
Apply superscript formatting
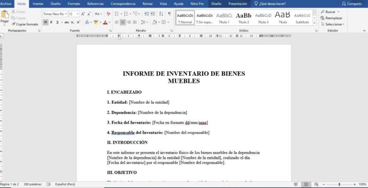click(x=79, y=22)
